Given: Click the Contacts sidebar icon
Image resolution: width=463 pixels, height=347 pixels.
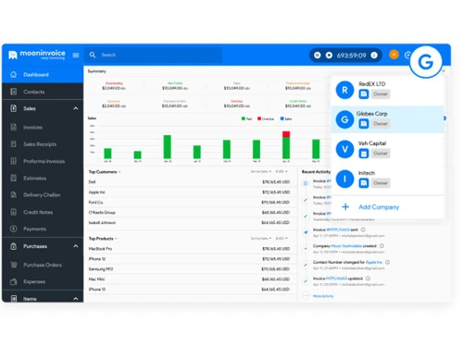Looking at the screenshot, I should (x=13, y=92).
